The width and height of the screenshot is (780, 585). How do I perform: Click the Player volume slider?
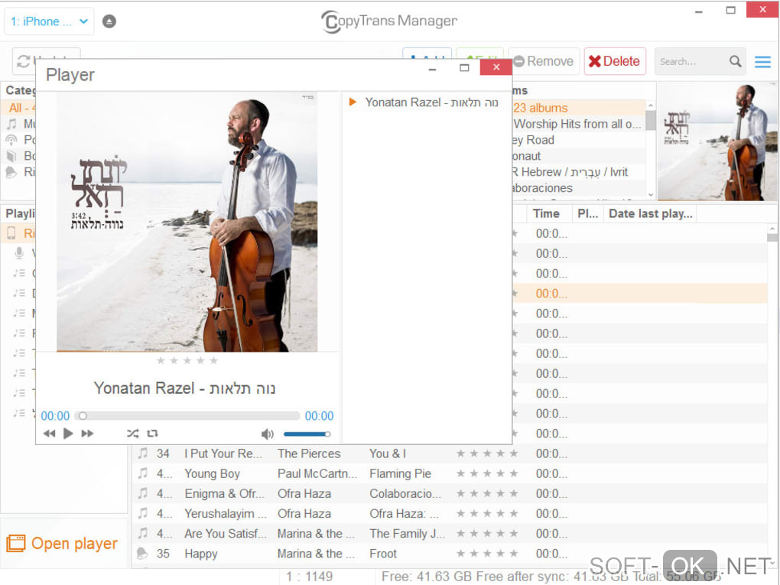pos(307,434)
